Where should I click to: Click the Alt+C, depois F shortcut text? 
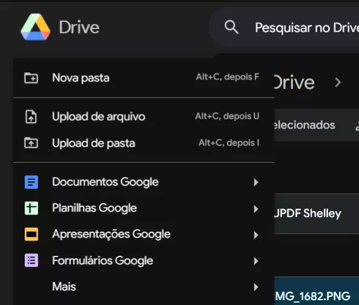228,77
